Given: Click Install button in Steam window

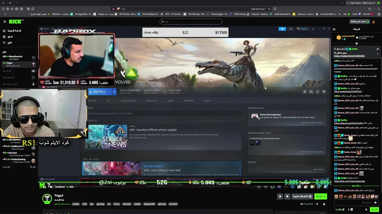Looking at the screenshot, I should click(100, 92).
